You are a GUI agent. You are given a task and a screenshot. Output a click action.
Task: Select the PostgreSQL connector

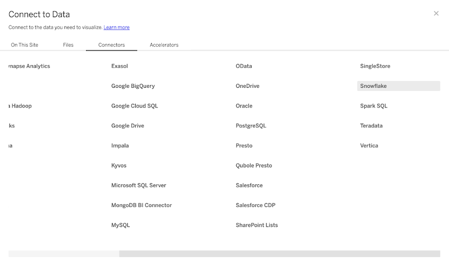[x=250, y=126]
